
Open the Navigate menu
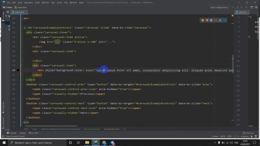[28, 3]
